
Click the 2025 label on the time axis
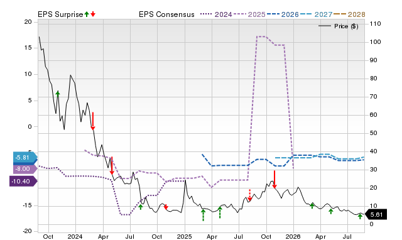point(184,236)
